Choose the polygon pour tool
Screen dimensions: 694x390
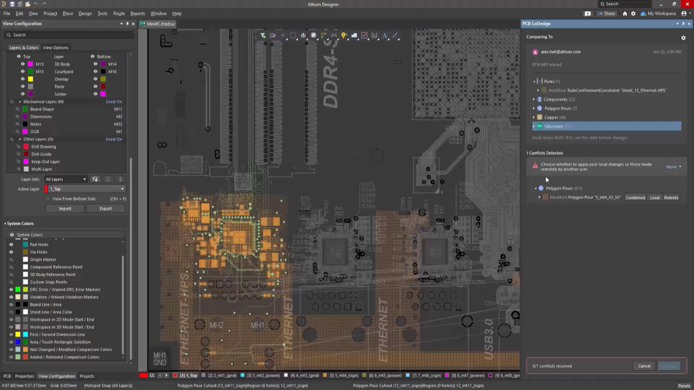354,35
